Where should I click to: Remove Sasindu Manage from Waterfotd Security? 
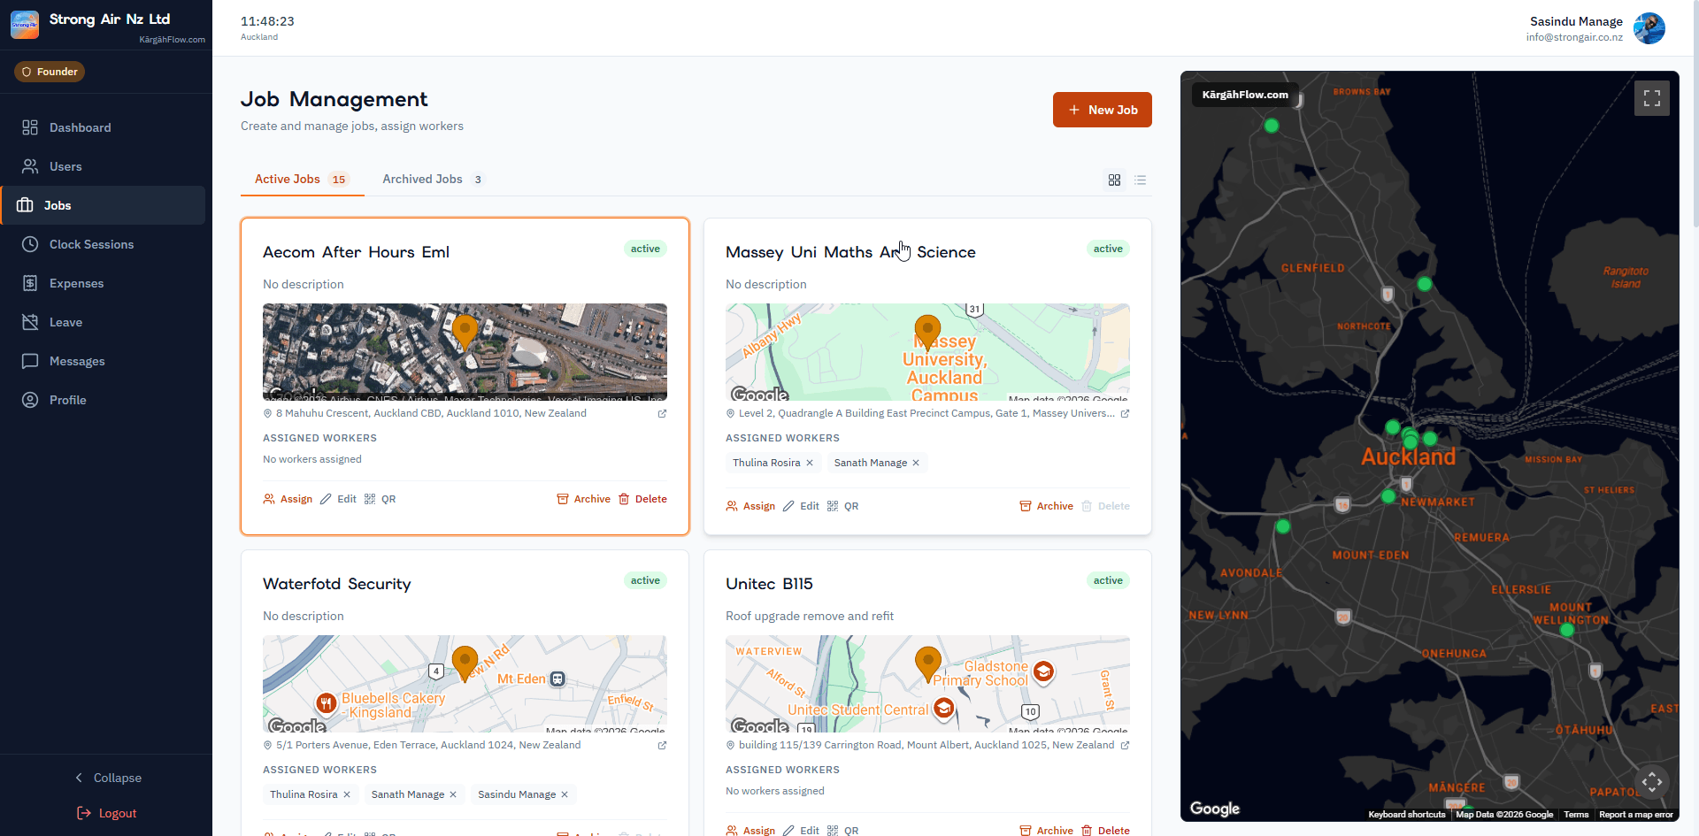[x=565, y=794]
